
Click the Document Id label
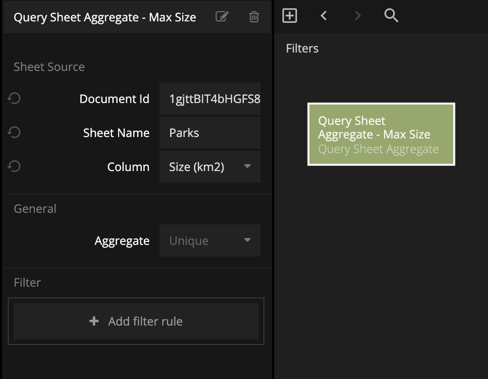click(114, 99)
